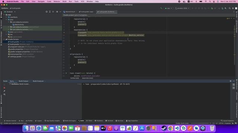Click Search Everywhere magnifier in toolbar

(x=230, y=8)
